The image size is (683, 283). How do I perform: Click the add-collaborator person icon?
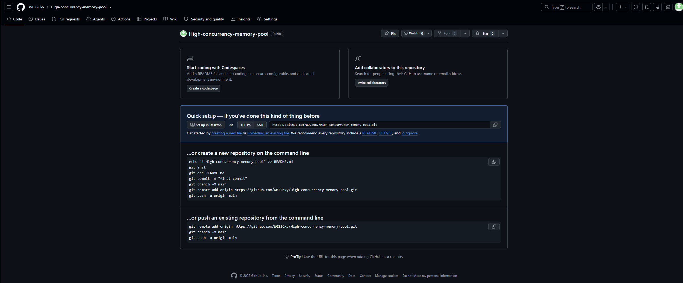coord(358,58)
